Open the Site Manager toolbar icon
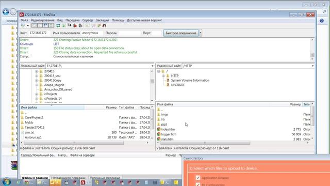The height and width of the screenshot is (186, 330). pyautogui.click(x=23, y=25)
